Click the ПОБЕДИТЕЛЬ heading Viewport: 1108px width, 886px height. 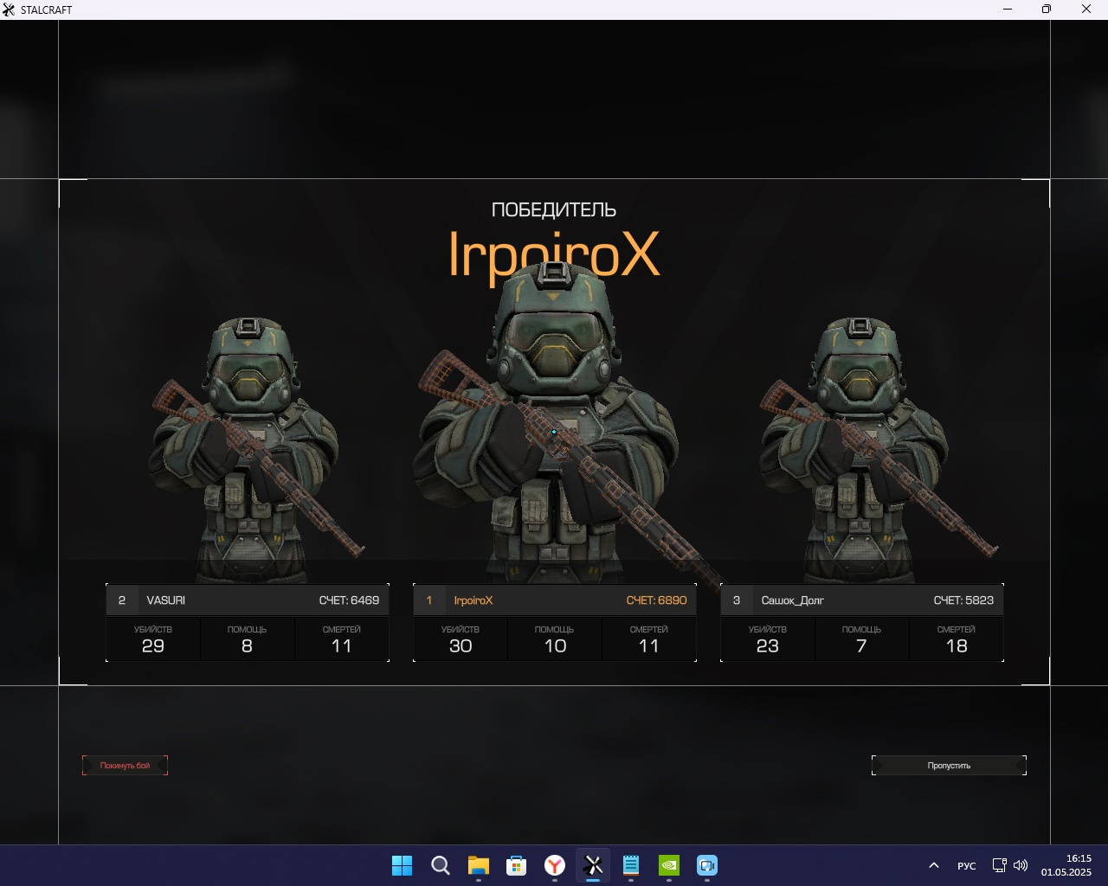554,209
